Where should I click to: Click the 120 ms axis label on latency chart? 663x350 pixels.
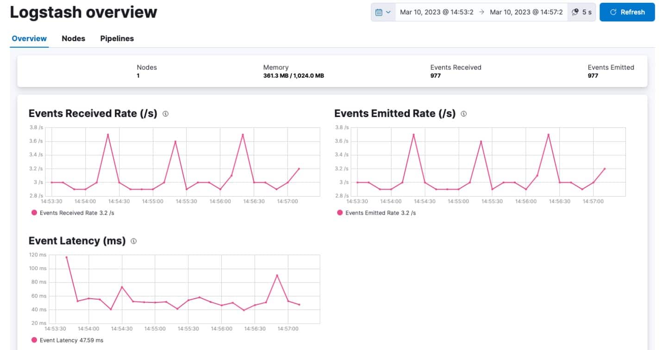(x=38, y=255)
